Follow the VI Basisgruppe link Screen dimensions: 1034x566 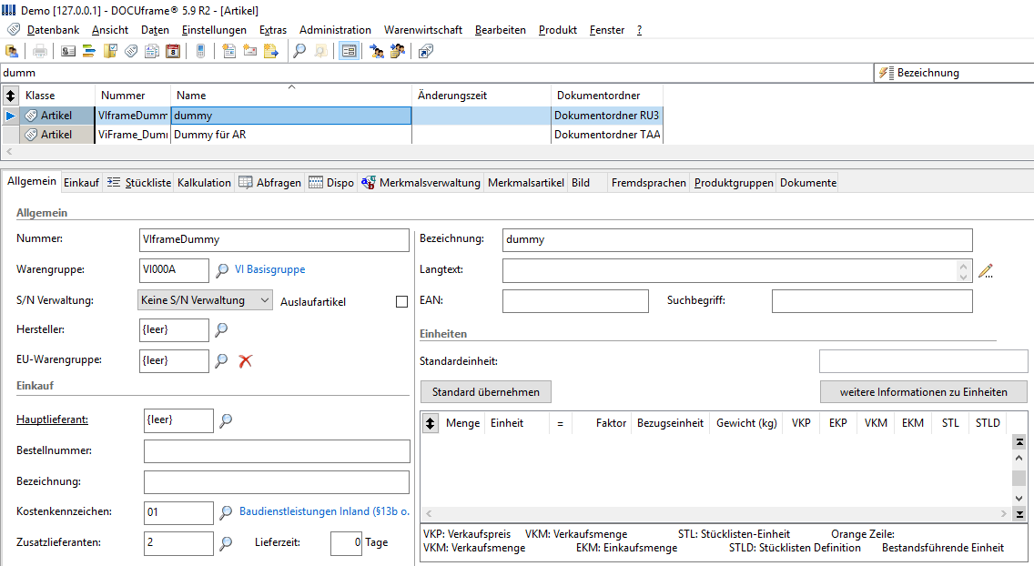269,269
